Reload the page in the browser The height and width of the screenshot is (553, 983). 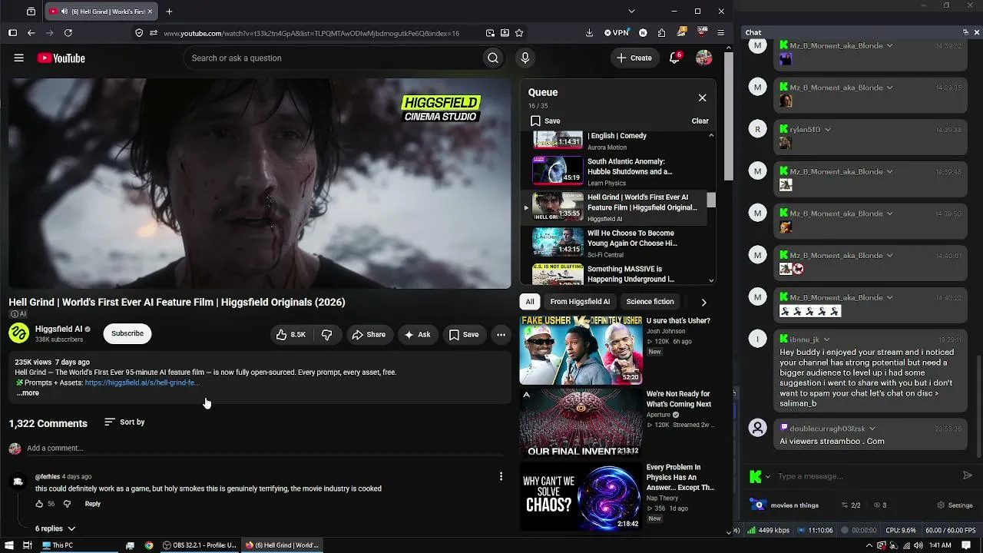[x=68, y=33]
